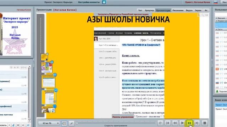Click the orange-icon guest row in users list

[x=221, y=69]
